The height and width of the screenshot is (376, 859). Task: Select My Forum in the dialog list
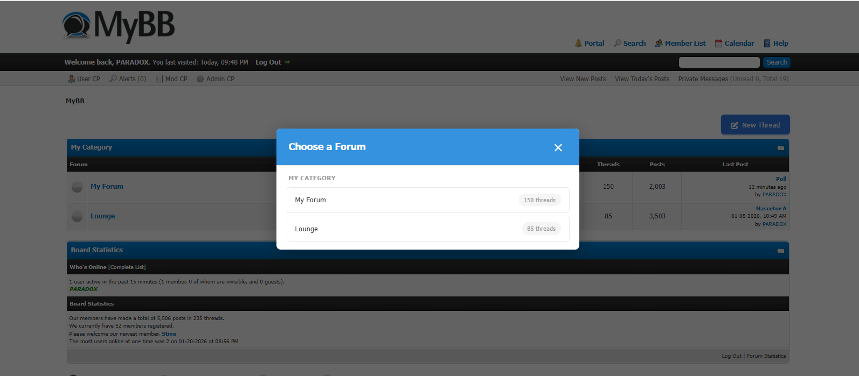tap(428, 200)
